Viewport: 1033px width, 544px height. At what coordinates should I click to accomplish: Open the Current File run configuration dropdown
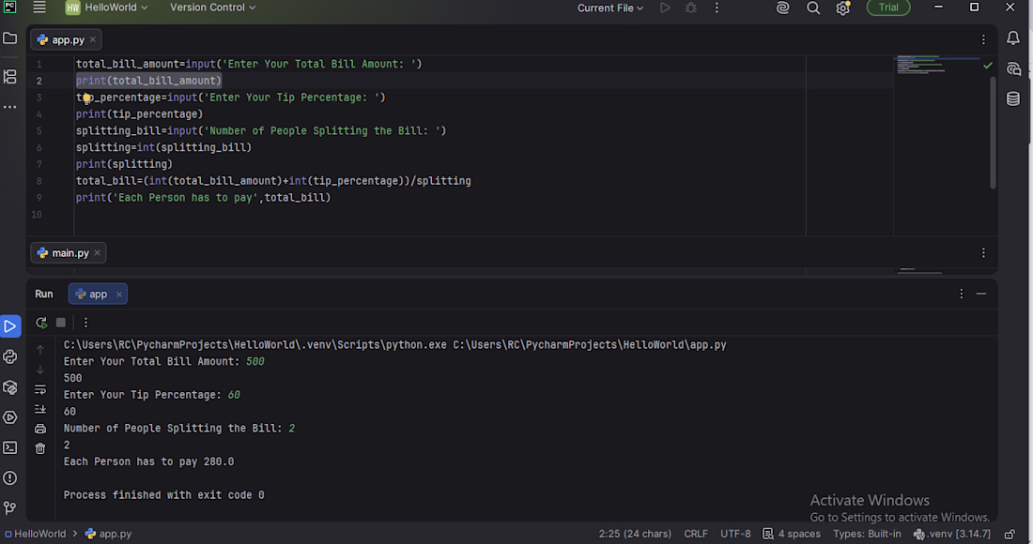[610, 8]
